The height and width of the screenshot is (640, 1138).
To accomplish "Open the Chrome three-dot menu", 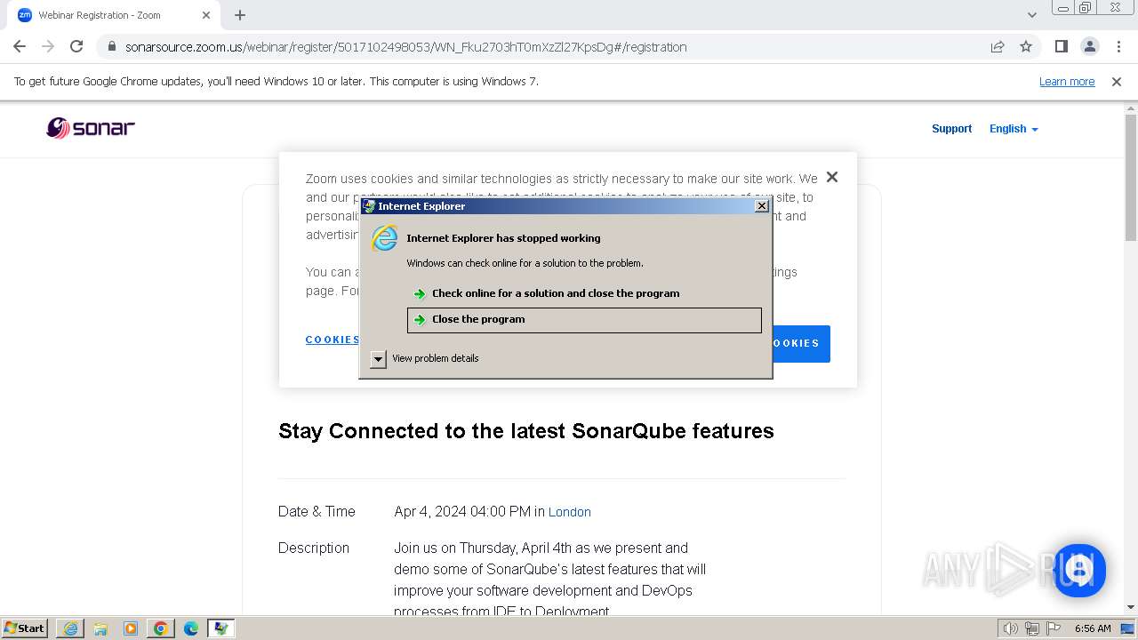I will pos(1118,46).
